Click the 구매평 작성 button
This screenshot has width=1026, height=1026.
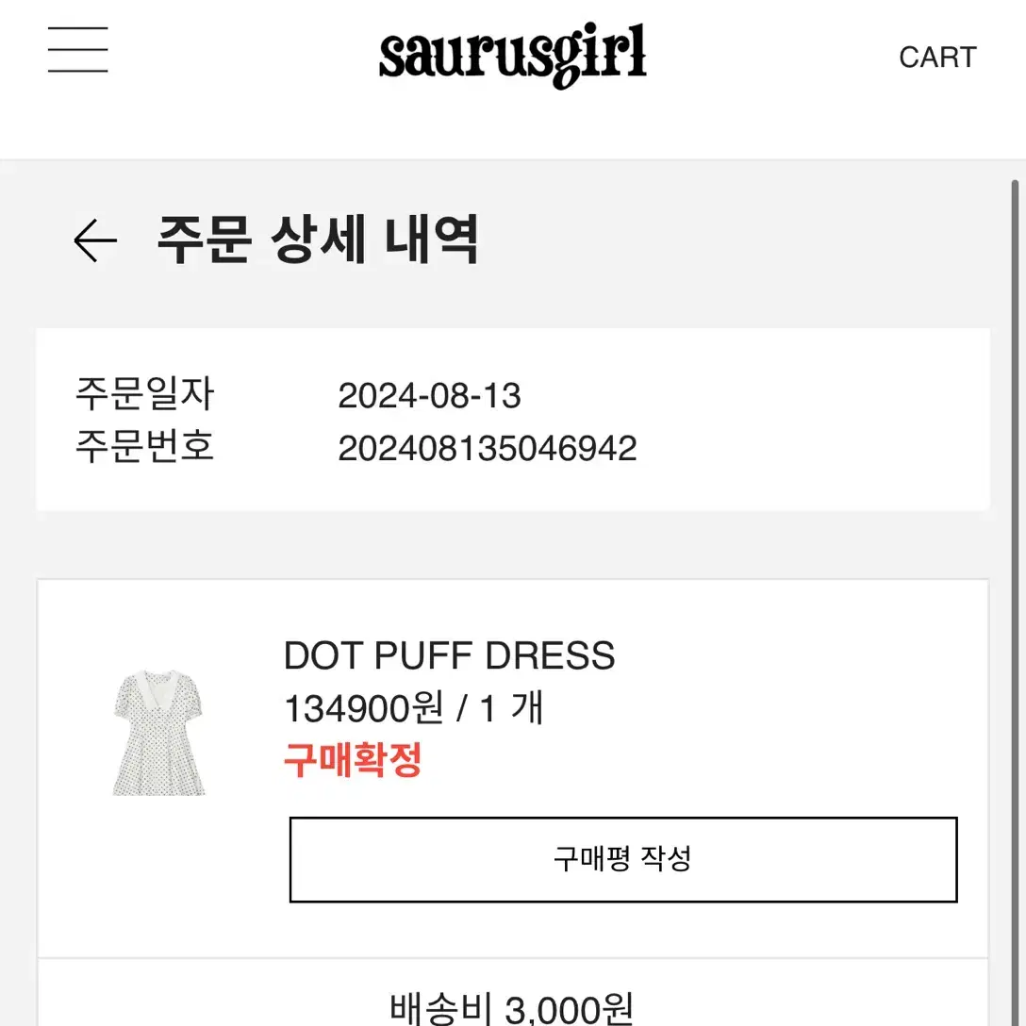[623, 859]
